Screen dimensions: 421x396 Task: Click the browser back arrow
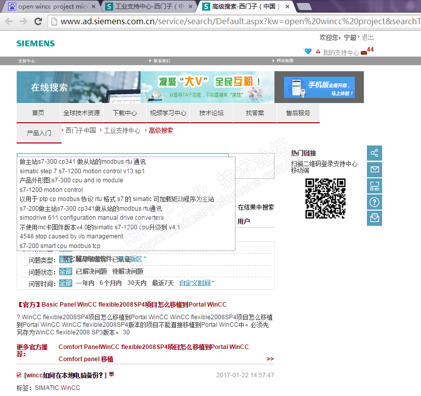click(9, 21)
